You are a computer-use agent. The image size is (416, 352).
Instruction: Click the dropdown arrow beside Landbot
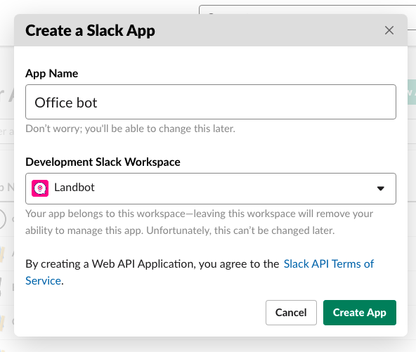tap(381, 188)
